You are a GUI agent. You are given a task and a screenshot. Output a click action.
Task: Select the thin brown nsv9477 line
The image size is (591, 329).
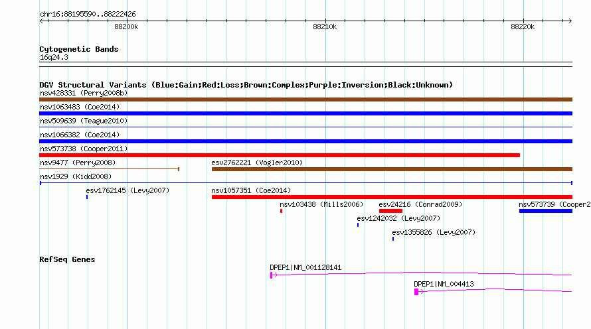(x=110, y=169)
